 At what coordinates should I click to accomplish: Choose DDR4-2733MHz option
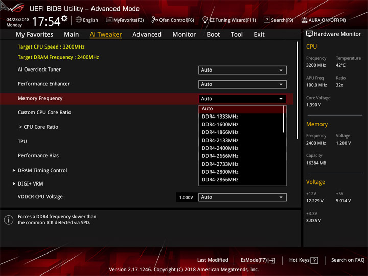(x=241, y=164)
